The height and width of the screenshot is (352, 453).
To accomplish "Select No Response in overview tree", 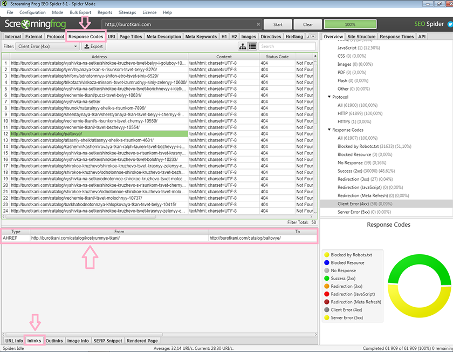I will (362, 163).
